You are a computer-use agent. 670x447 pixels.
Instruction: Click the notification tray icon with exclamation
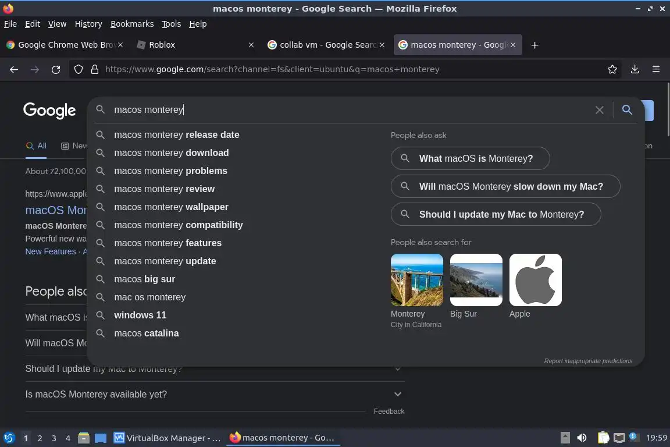pos(634,437)
